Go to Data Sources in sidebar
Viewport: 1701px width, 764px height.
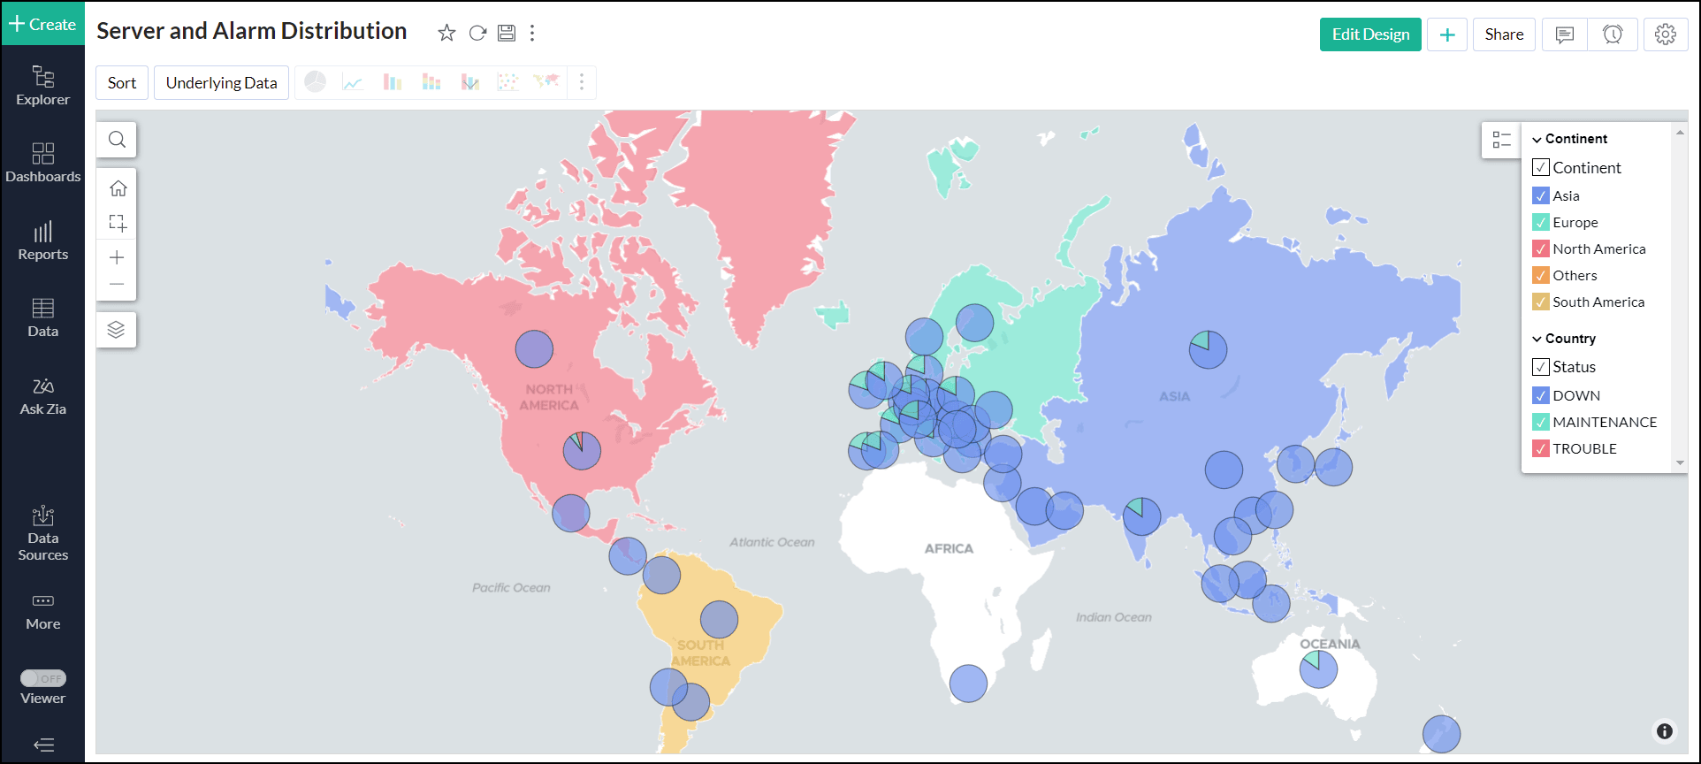point(42,534)
